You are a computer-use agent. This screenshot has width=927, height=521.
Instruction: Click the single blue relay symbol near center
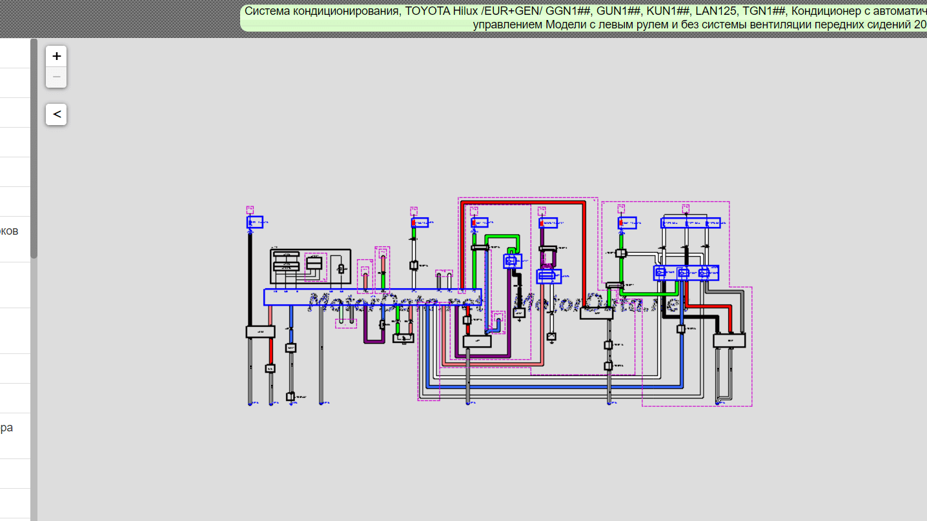513,260
